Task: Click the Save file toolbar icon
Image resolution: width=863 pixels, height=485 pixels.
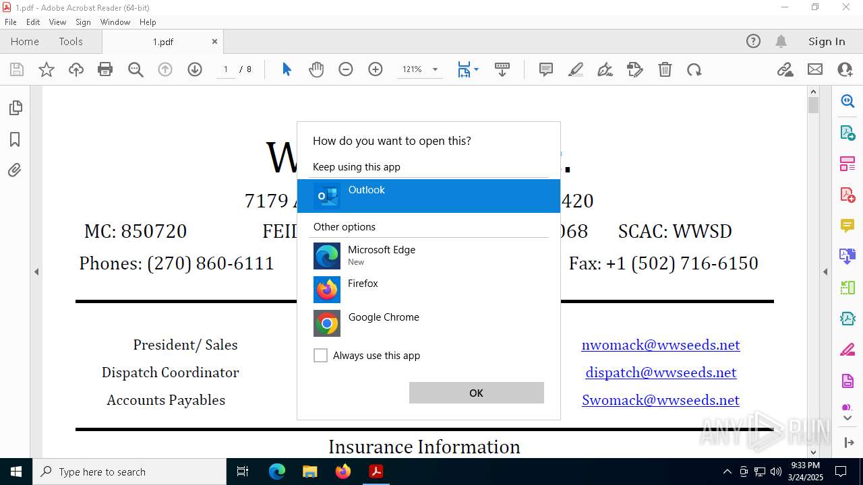Action: [x=17, y=69]
